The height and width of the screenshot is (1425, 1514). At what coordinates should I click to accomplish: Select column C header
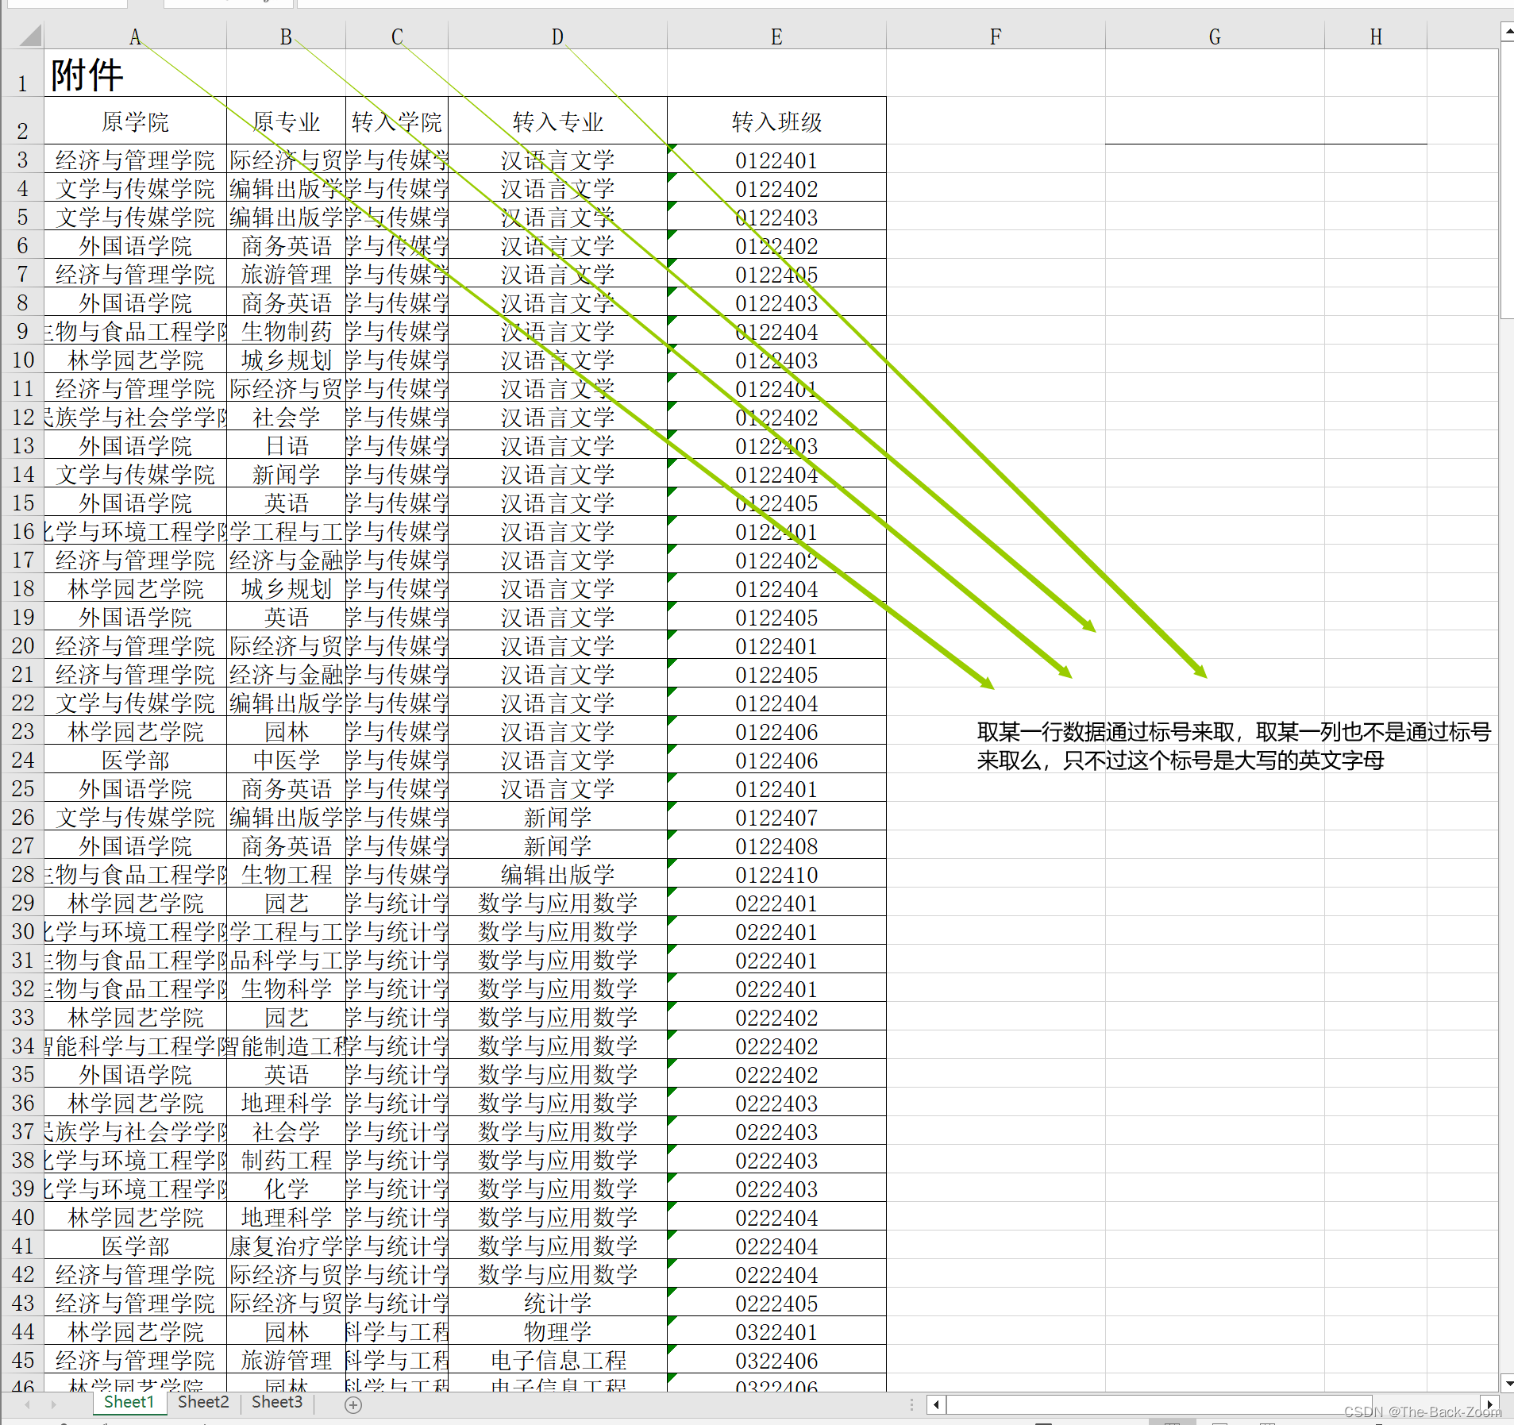pos(397,37)
